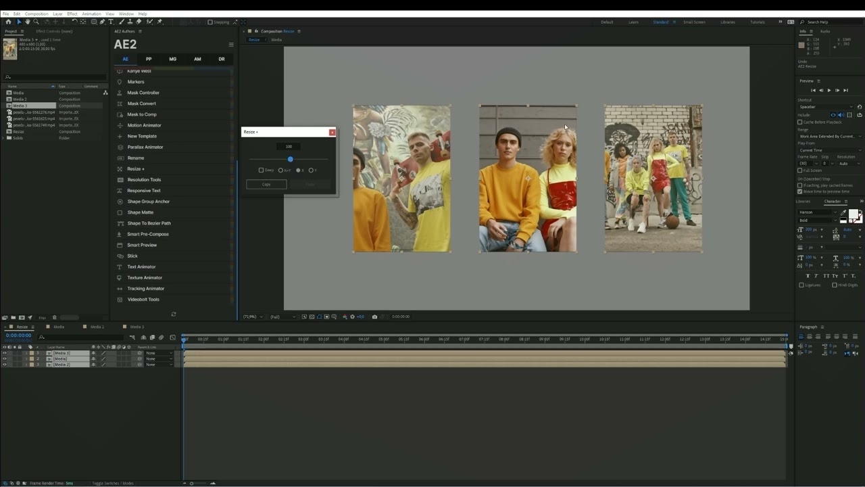Click the Home icon in toolbar

click(8, 22)
